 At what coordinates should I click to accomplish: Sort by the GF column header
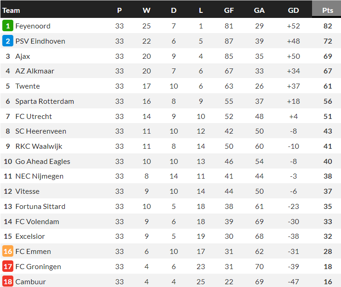pos(229,10)
